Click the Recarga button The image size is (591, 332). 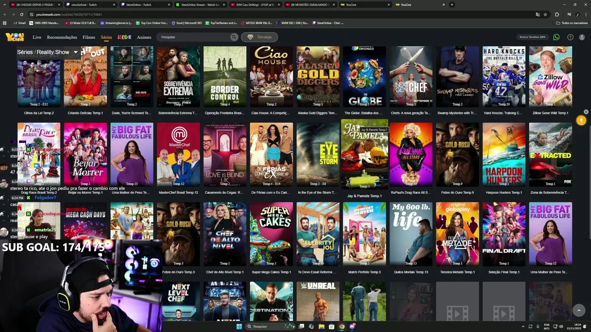coord(259,37)
